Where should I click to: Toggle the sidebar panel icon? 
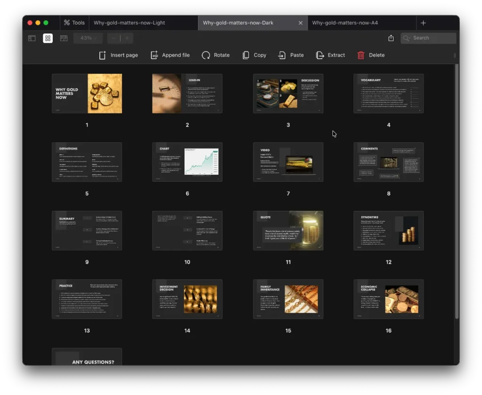pos(31,38)
